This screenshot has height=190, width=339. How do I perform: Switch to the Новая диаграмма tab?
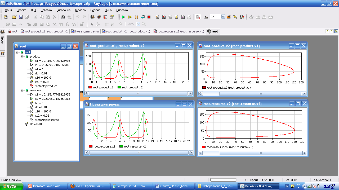pyautogui.click(x=85, y=31)
